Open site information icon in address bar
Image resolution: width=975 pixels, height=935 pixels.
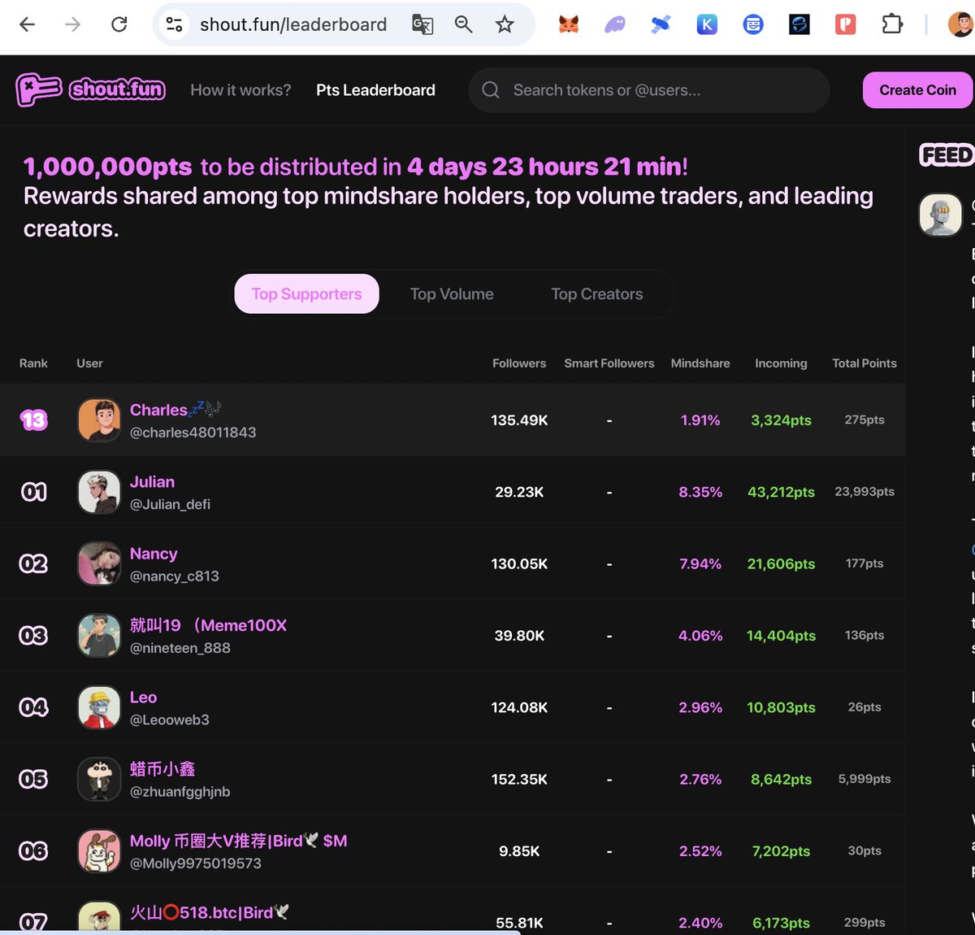pos(174,24)
